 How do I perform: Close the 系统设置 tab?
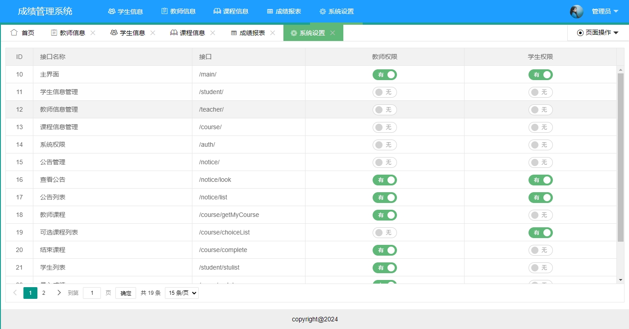click(x=333, y=33)
